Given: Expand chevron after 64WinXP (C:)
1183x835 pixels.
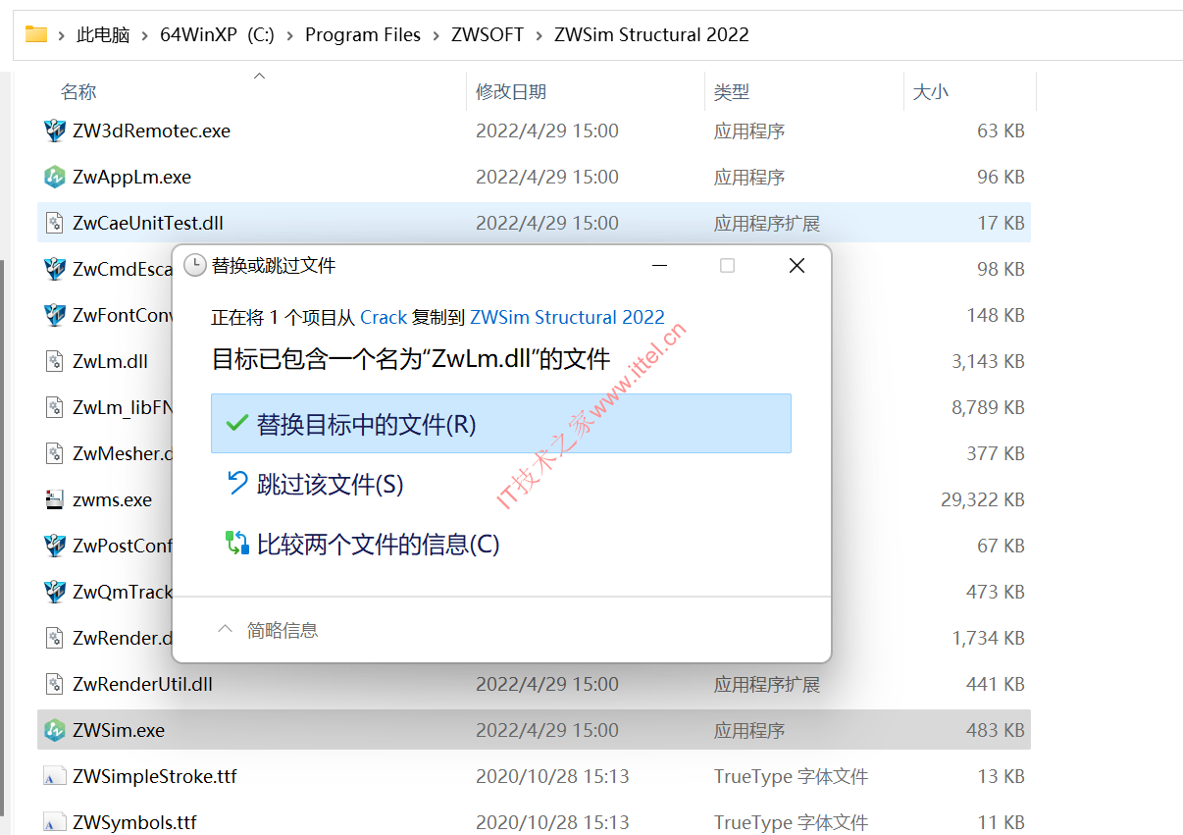Looking at the screenshot, I should 290,35.
